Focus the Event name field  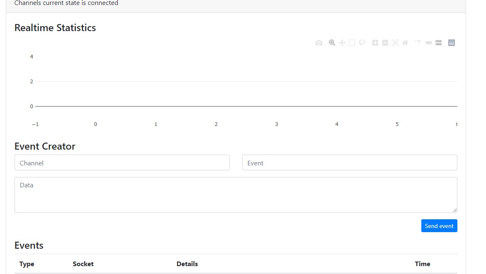coord(350,163)
